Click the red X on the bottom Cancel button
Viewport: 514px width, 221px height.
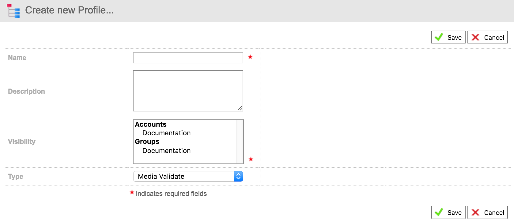click(x=476, y=212)
